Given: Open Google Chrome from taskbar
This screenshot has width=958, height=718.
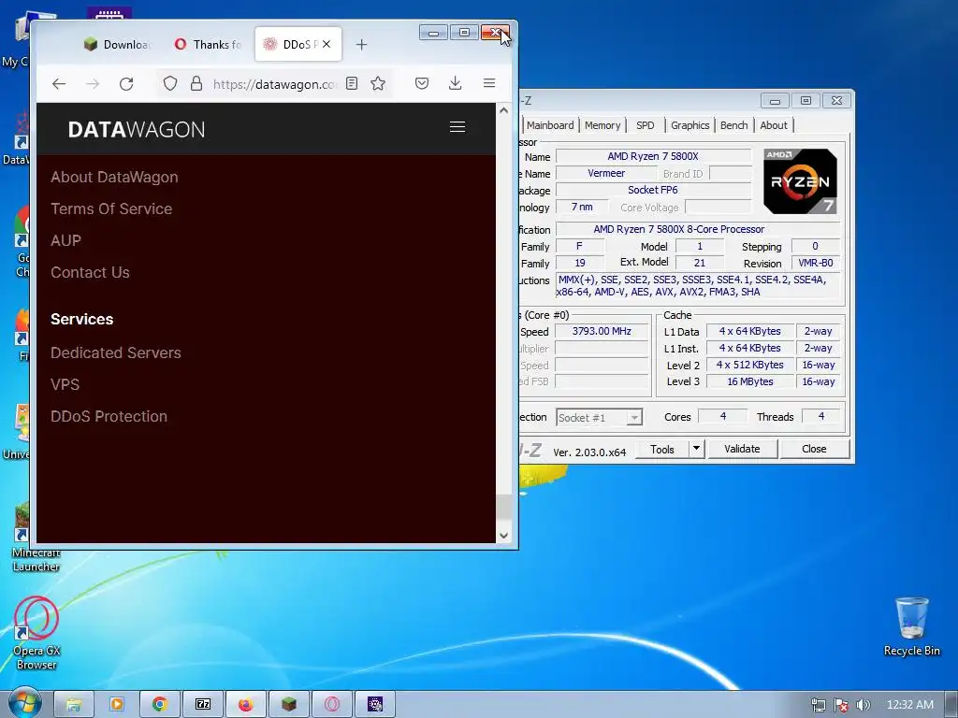Looking at the screenshot, I should click(159, 704).
